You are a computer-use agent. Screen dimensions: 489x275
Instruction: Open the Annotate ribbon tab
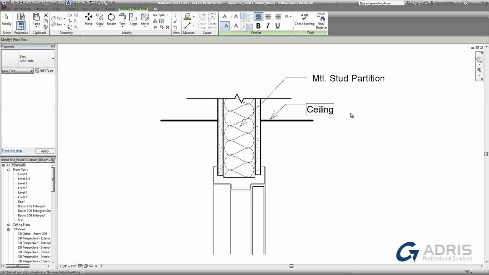tap(71, 9)
